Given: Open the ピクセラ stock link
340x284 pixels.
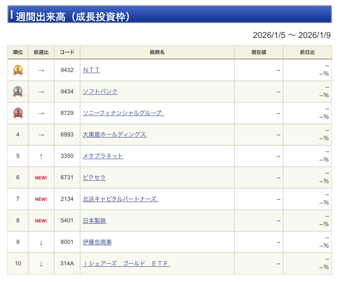Looking at the screenshot, I should (94, 177).
